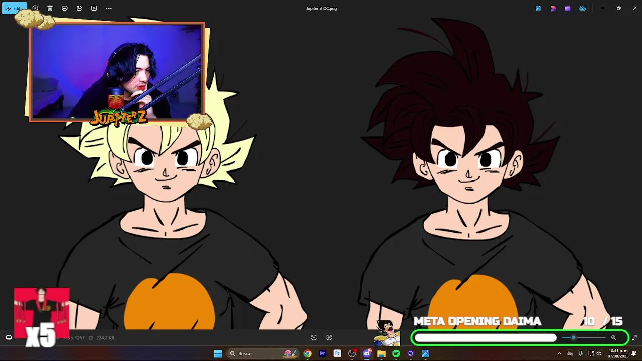Launch Microsoft Designer icon in title bar
Viewport: 642px width, 361px height.
tap(553, 8)
